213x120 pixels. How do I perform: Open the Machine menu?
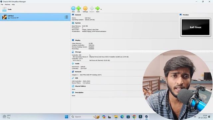tap(7, 4)
